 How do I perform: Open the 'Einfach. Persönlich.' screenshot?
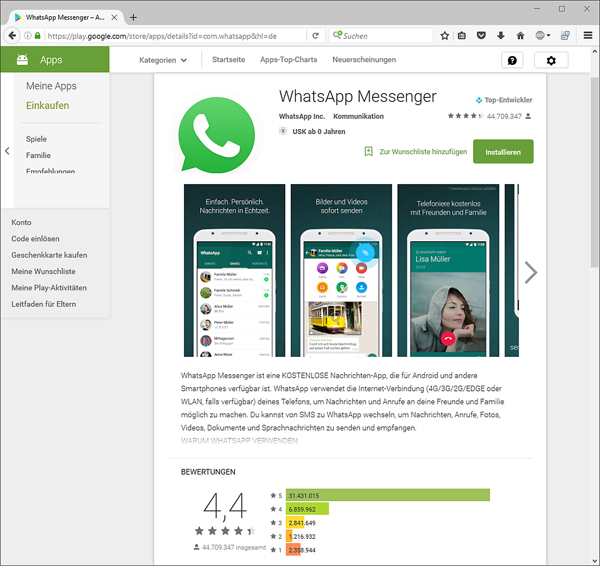point(235,270)
